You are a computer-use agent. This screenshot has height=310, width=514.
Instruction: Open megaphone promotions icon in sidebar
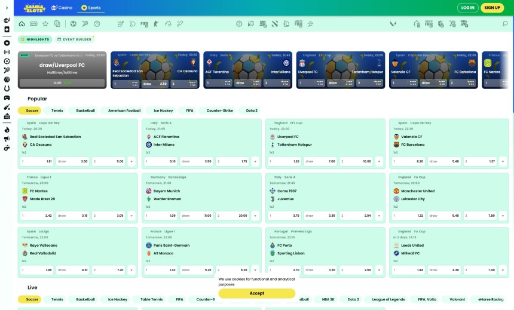click(x=7, y=139)
